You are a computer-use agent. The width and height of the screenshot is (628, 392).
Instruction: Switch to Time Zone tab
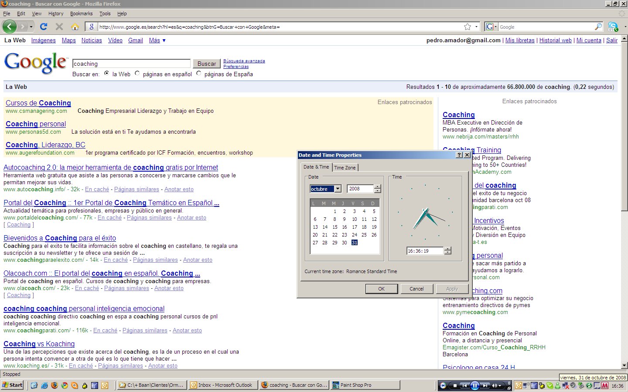pos(345,168)
